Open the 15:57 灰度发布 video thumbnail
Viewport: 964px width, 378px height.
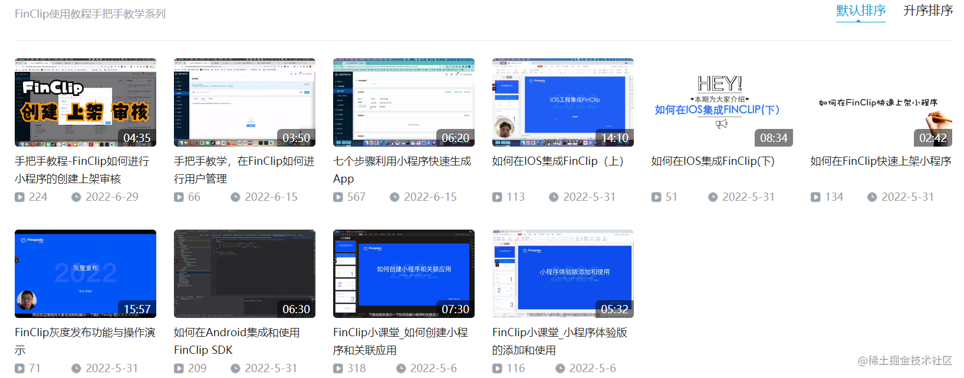coord(85,274)
